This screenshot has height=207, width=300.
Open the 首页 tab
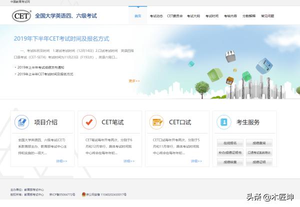tap(137, 16)
